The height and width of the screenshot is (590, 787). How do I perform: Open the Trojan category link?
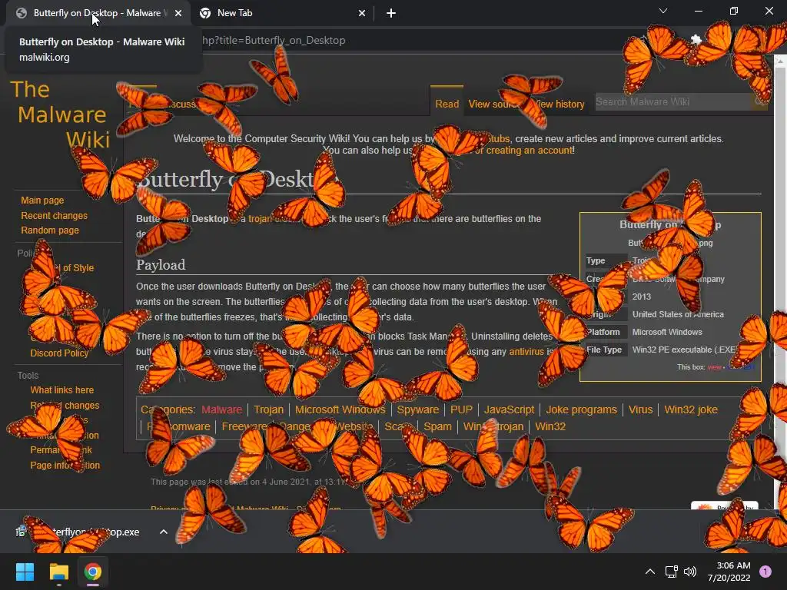pyautogui.click(x=268, y=409)
